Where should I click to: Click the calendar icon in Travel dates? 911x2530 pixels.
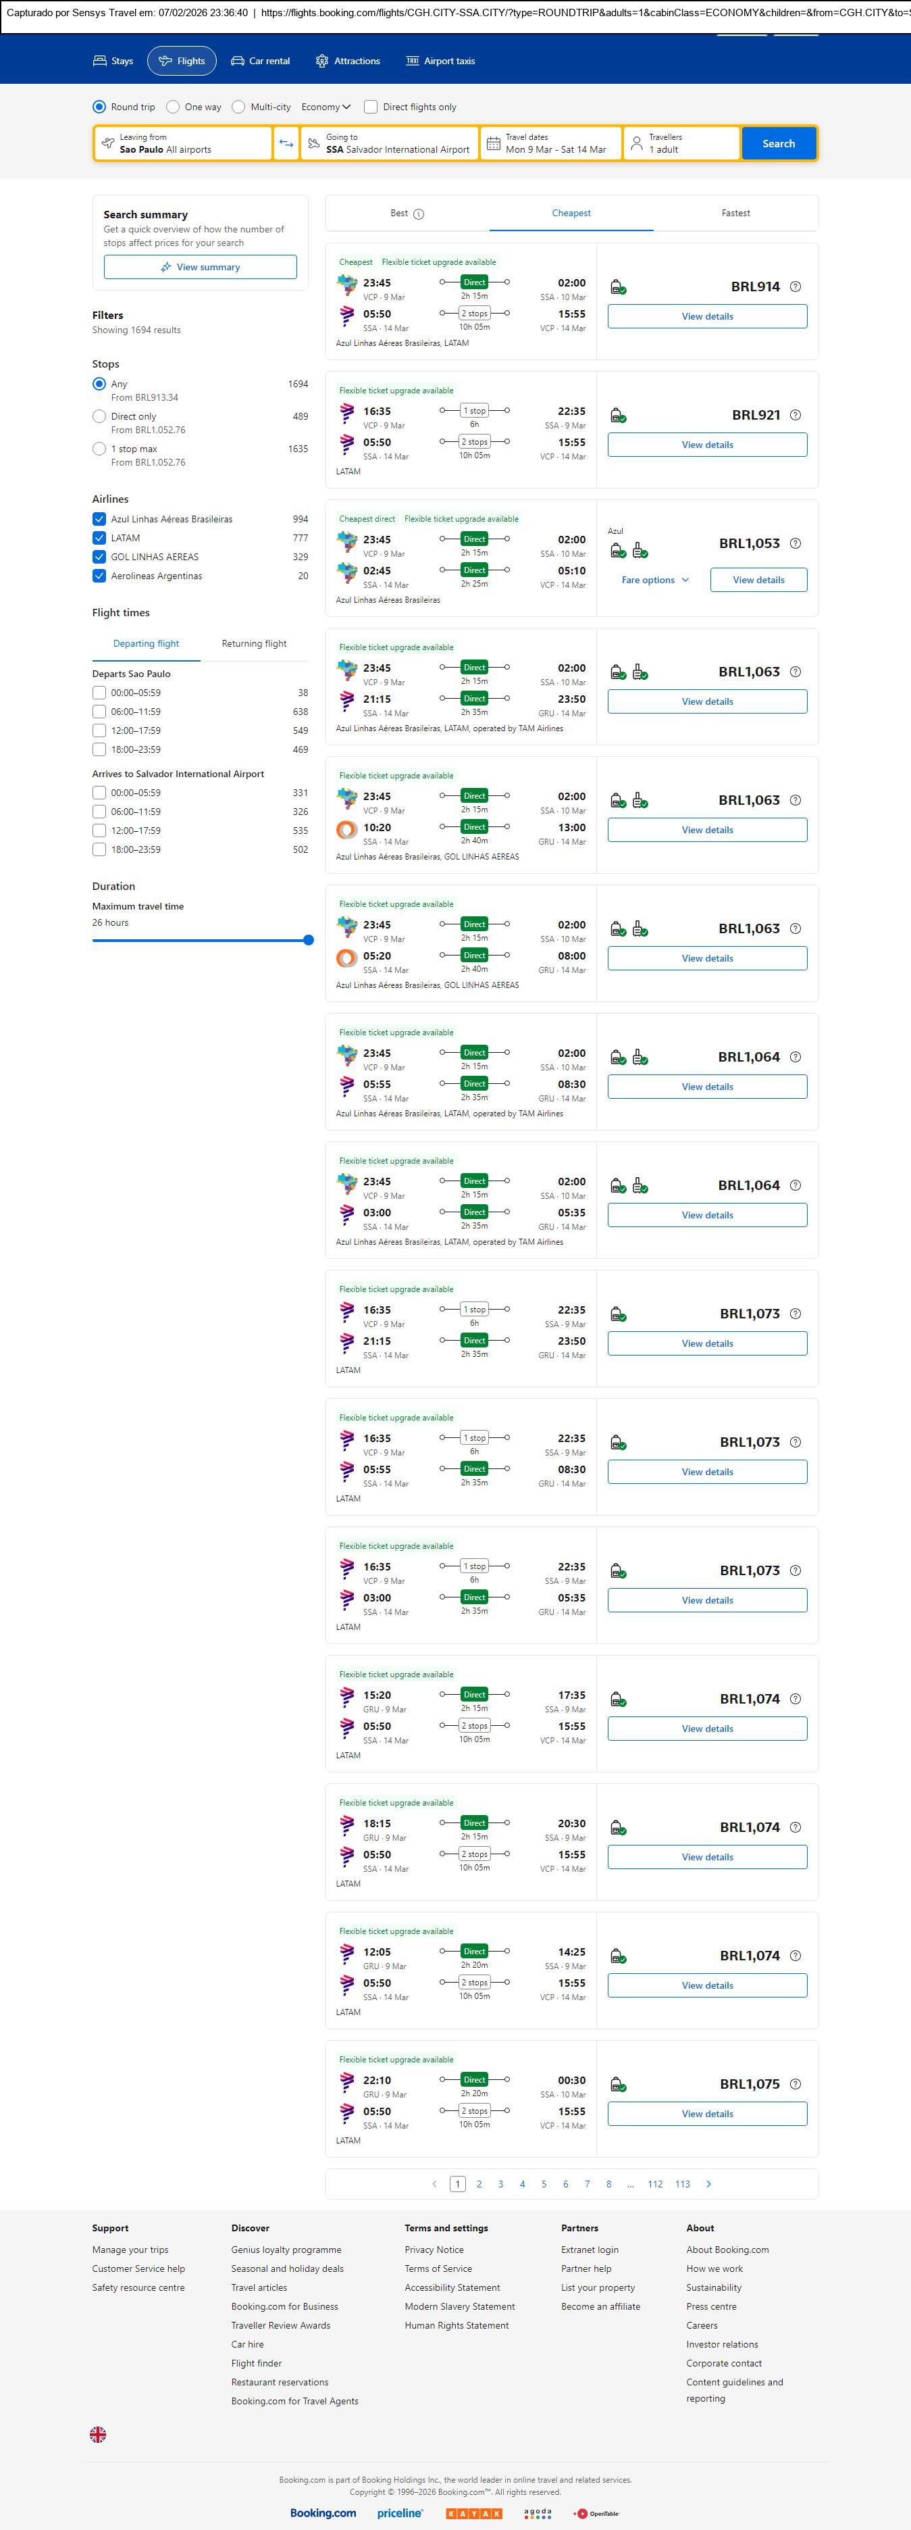(x=494, y=143)
